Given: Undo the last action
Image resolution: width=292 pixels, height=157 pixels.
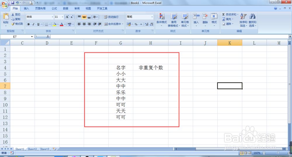Looking at the screenshot, I should pos(17,3).
